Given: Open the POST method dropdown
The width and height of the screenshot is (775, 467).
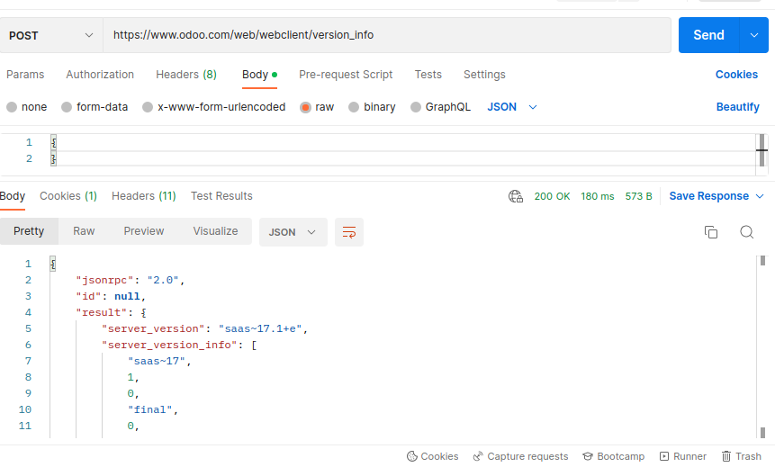Looking at the screenshot, I should (x=51, y=36).
